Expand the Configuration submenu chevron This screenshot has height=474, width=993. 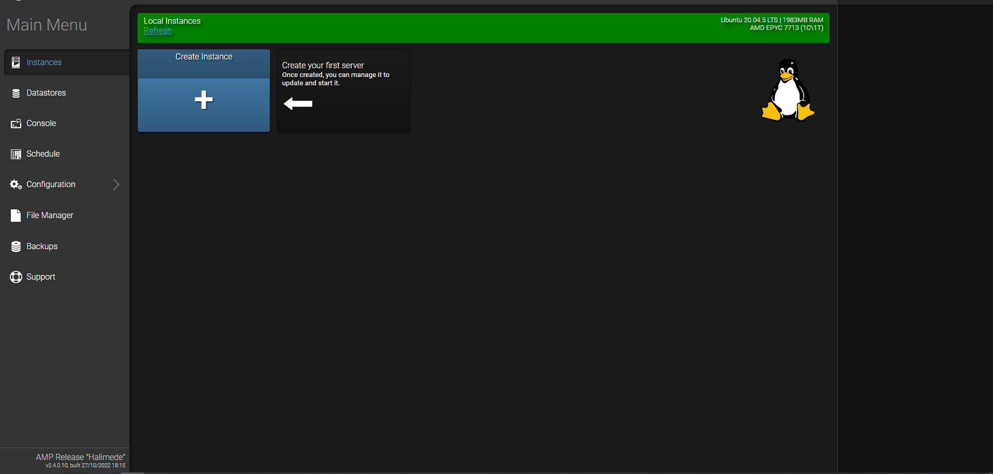click(116, 185)
